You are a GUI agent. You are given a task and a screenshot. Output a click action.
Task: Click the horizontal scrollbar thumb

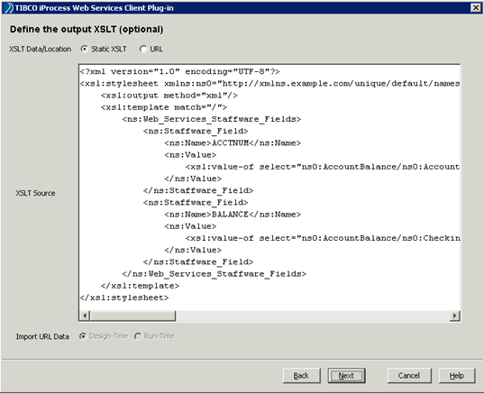tap(132, 316)
